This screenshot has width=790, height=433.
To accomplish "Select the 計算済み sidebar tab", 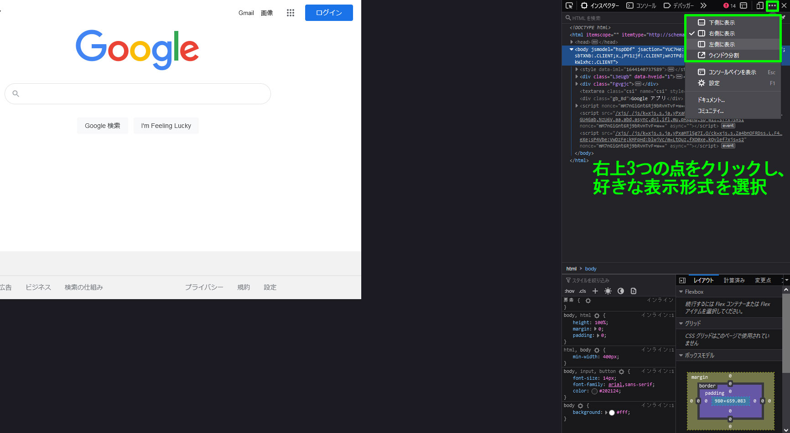I will click(734, 280).
